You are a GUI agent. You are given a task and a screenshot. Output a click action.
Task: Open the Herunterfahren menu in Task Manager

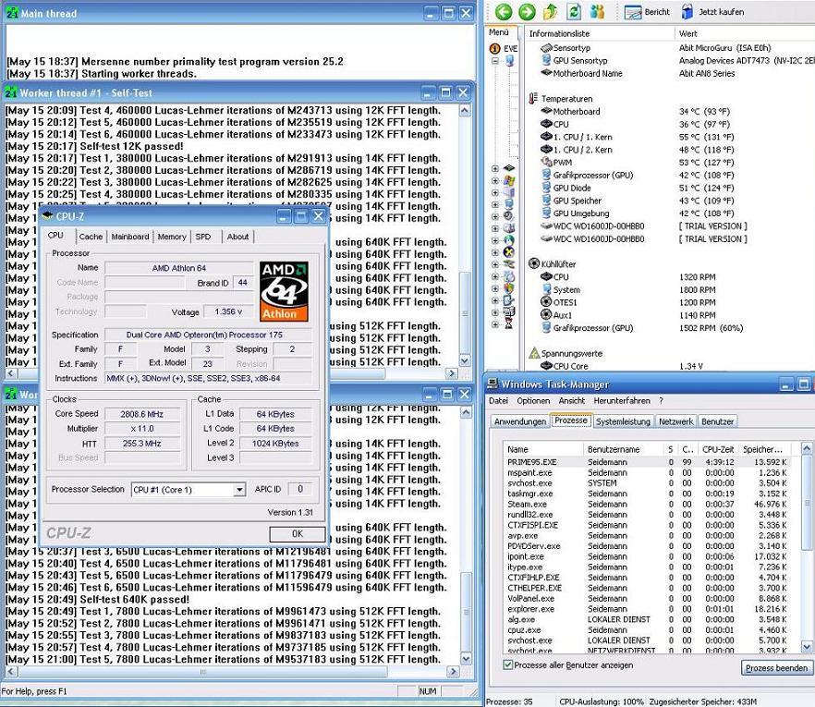pyautogui.click(x=622, y=401)
